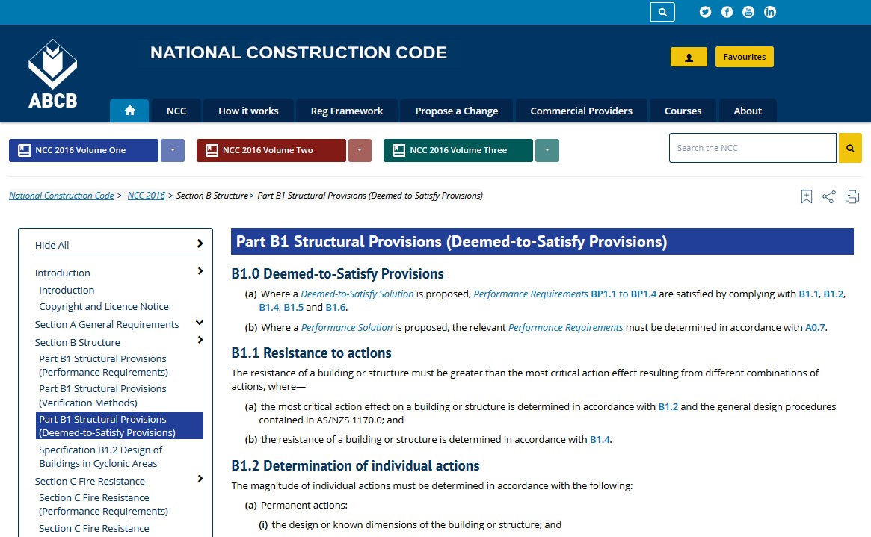Share this page via the share icon
The height and width of the screenshot is (537, 871).
point(828,196)
